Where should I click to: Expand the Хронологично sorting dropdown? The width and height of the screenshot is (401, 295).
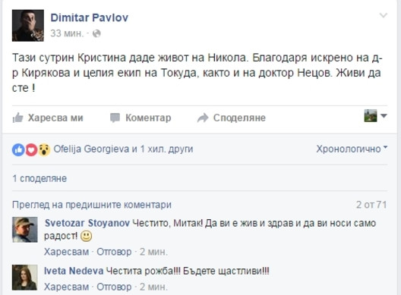point(352,149)
